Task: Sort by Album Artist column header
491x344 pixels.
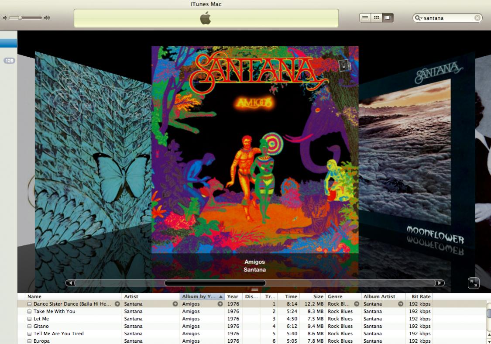Action: tap(383, 296)
